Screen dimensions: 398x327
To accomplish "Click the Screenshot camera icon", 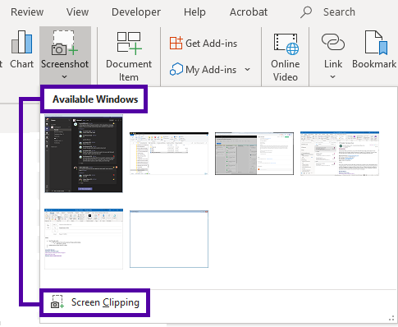I will point(64,43).
